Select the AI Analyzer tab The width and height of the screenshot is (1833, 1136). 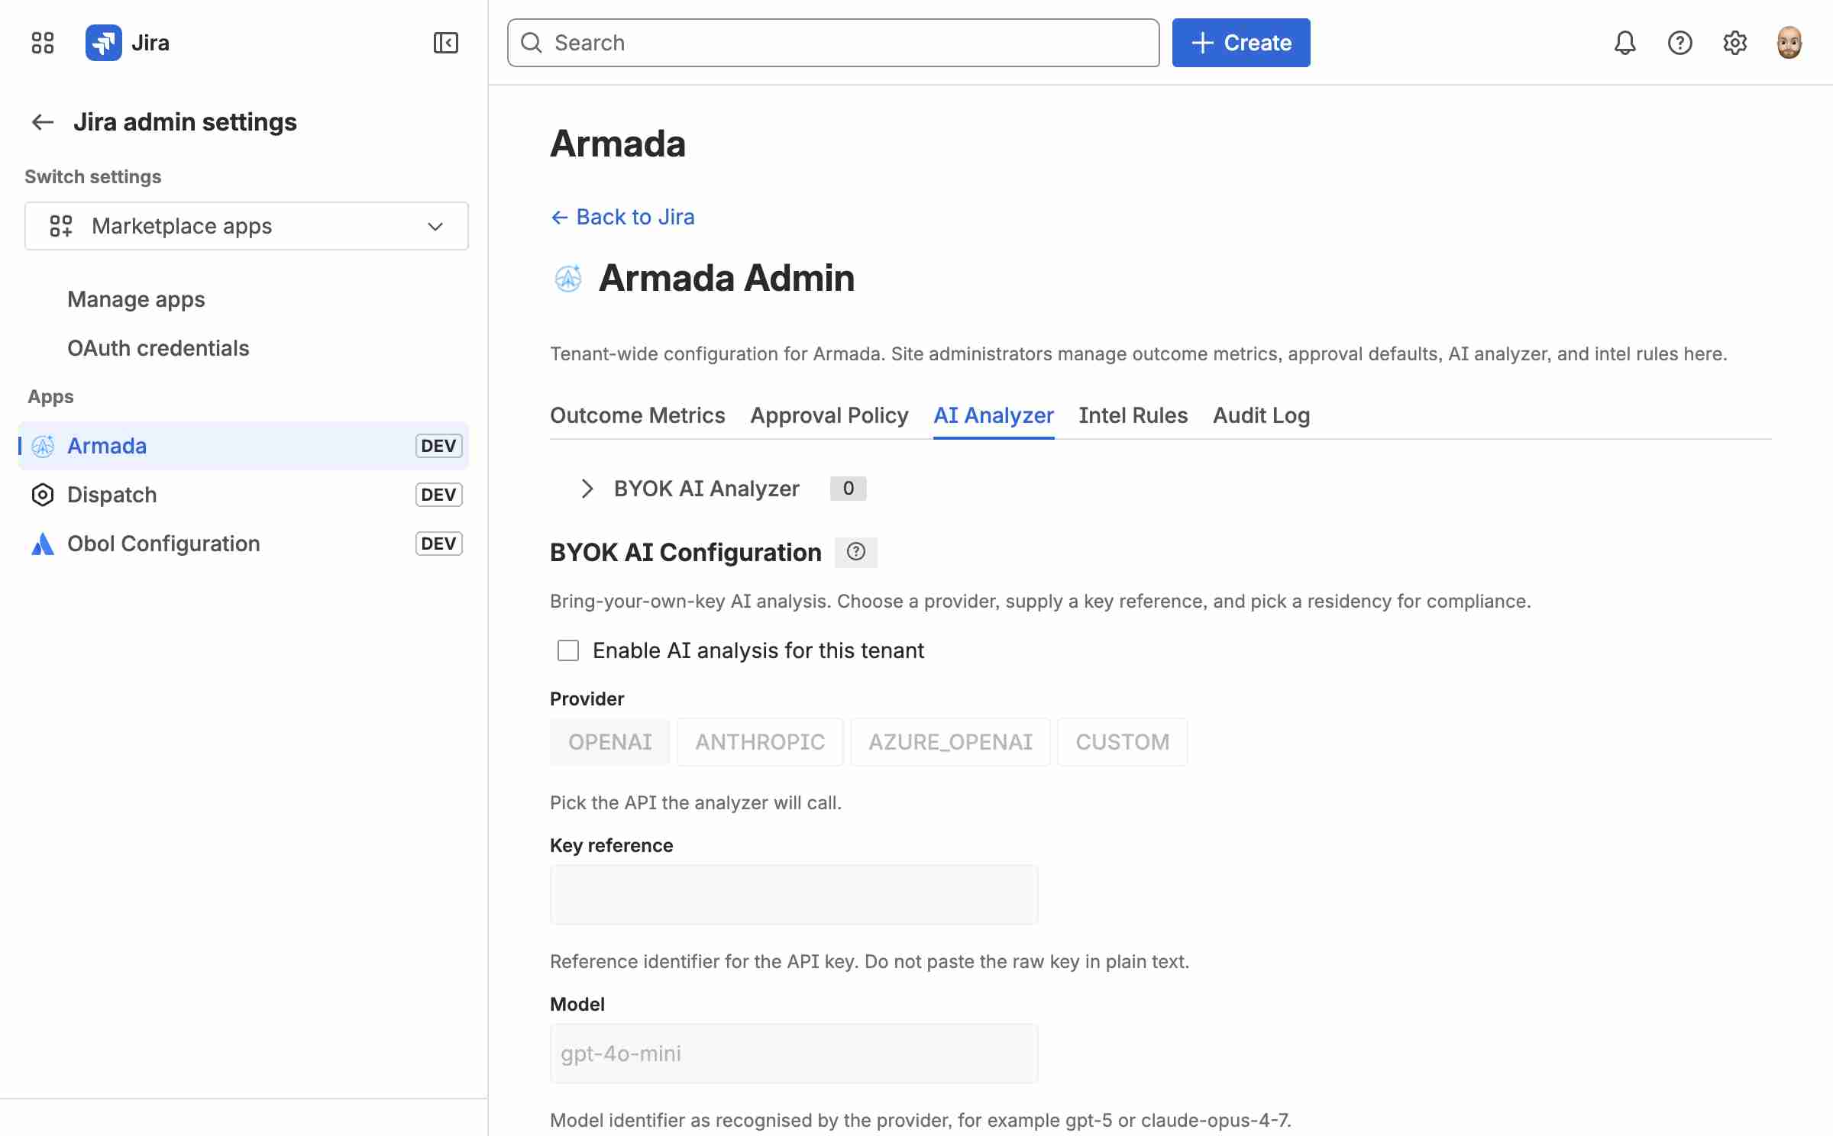[994, 415]
